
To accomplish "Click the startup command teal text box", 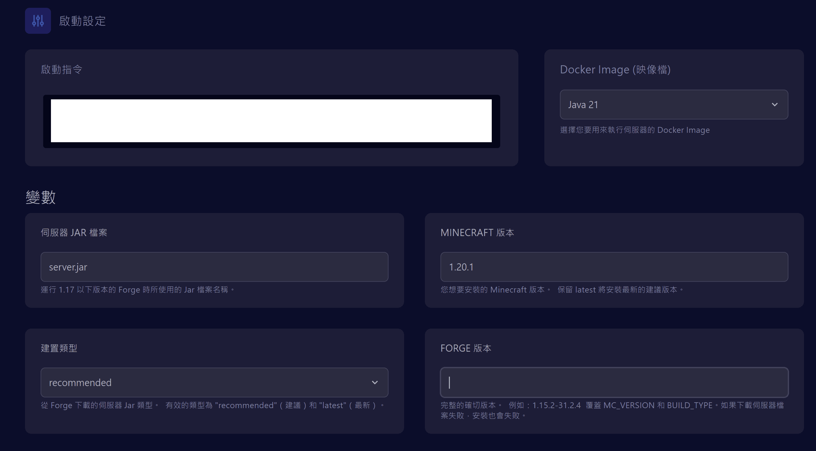I will coord(271,121).
